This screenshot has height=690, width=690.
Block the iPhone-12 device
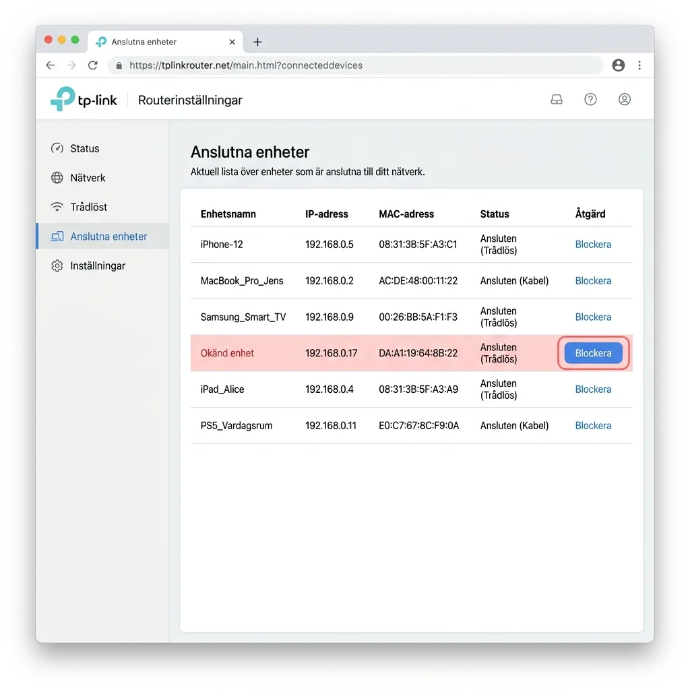tap(593, 244)
